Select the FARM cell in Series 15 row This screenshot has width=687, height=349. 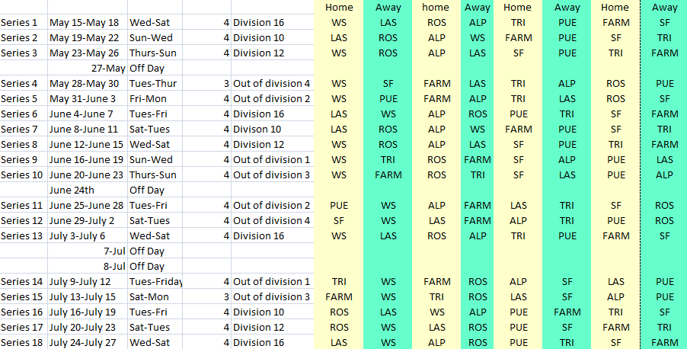pos(339,297)
